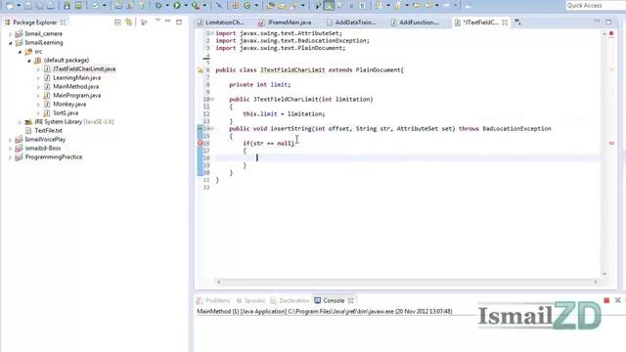Click the Previous Annotation arrow icon

[x=397, y=6]
